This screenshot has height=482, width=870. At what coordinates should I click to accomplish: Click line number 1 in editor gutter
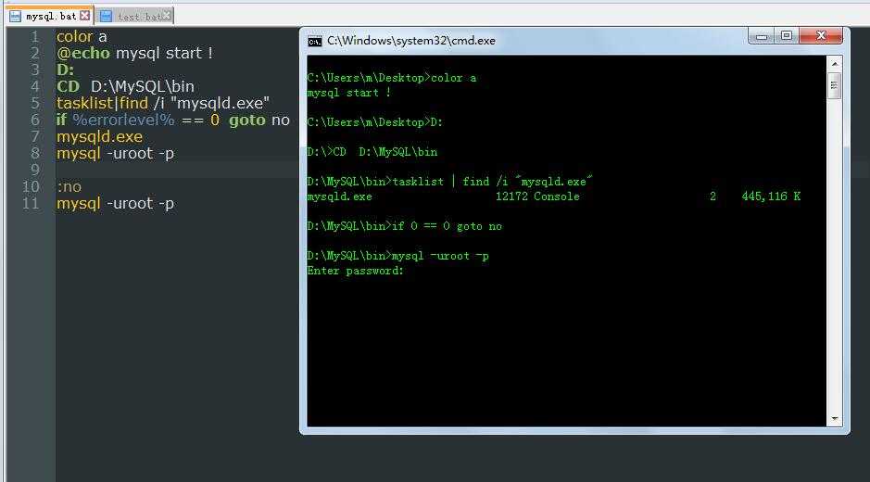(34, 37)
